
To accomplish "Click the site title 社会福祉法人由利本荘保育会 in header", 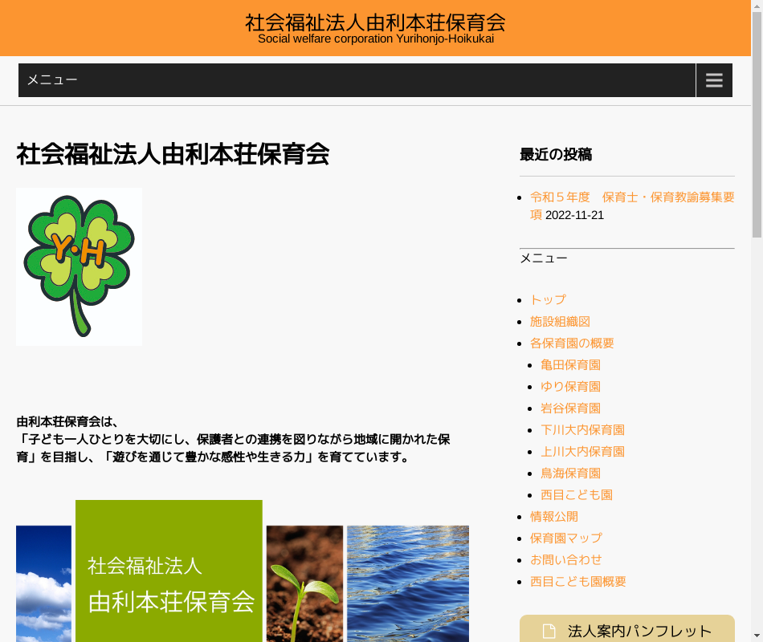I will [x=375, y=22].
